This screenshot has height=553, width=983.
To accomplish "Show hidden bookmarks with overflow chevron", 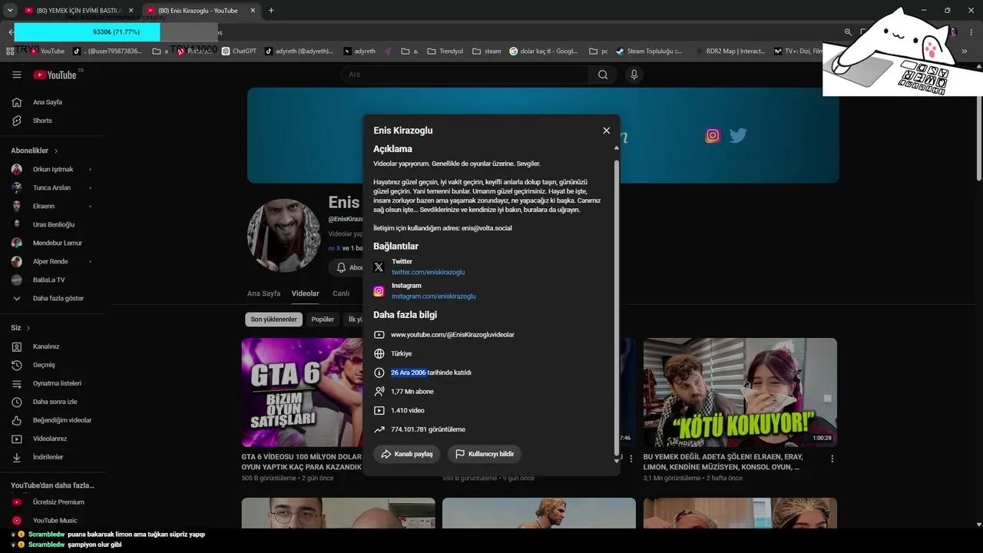I will [x=965, y=51].
